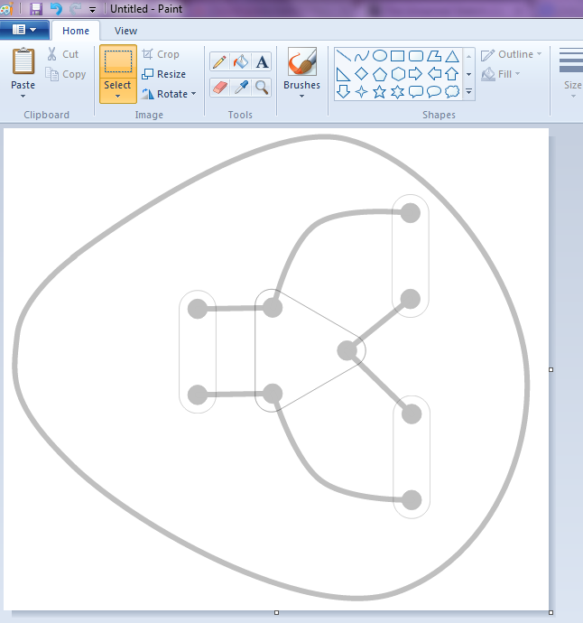Open the Customize Quick Access Toolbar dropdown

[x=92, y=9]
